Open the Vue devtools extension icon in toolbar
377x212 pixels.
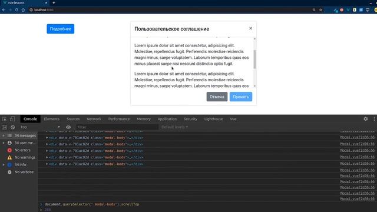(348, 10)
